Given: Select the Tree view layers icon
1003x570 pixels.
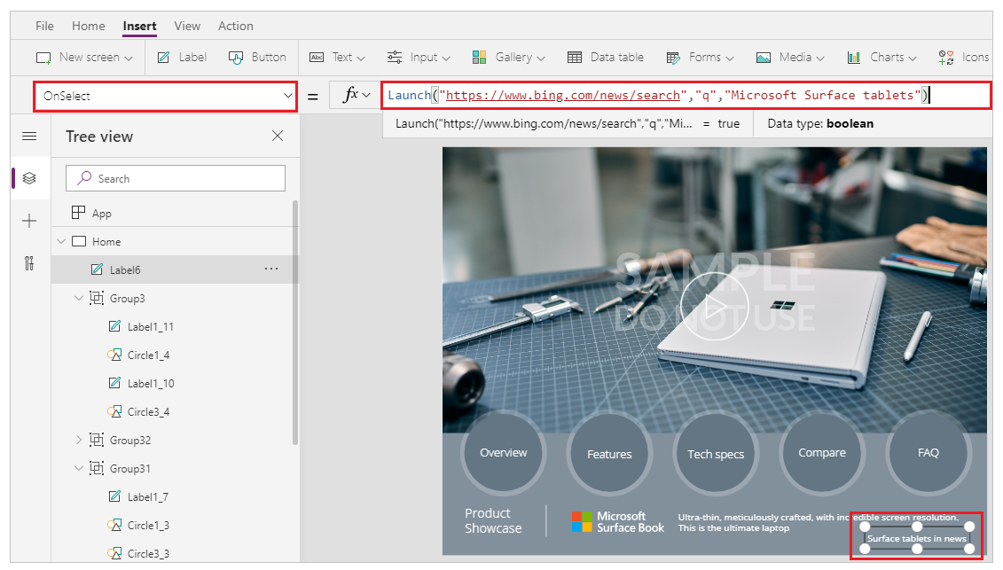Looking at the screenshot, I should tap(29, 177).
